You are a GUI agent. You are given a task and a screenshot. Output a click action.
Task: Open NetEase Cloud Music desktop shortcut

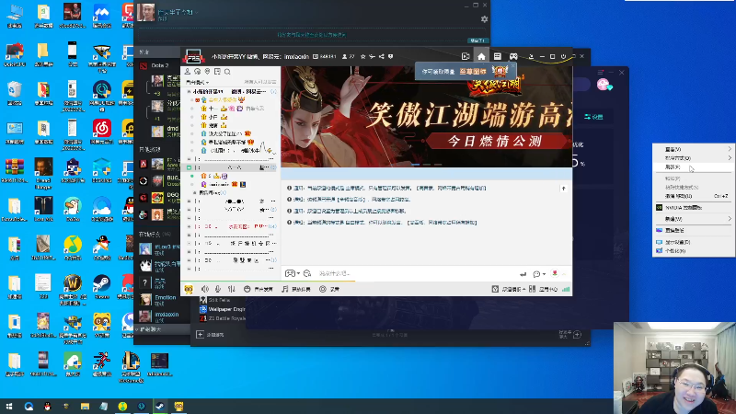click(102, 132)
